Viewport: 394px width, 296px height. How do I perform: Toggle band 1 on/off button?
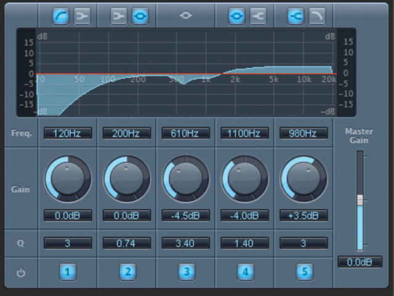point(68,271)
